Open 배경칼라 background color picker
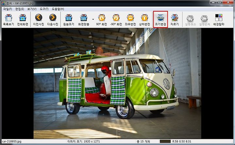235x145 pixels. click(x=219, y=20)
